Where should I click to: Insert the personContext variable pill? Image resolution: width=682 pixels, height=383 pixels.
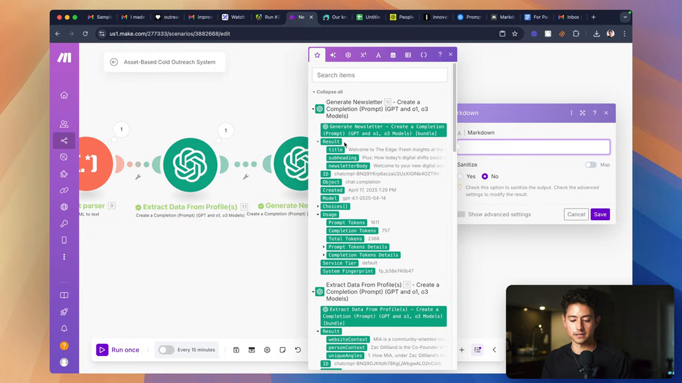[x=346, y=347]
